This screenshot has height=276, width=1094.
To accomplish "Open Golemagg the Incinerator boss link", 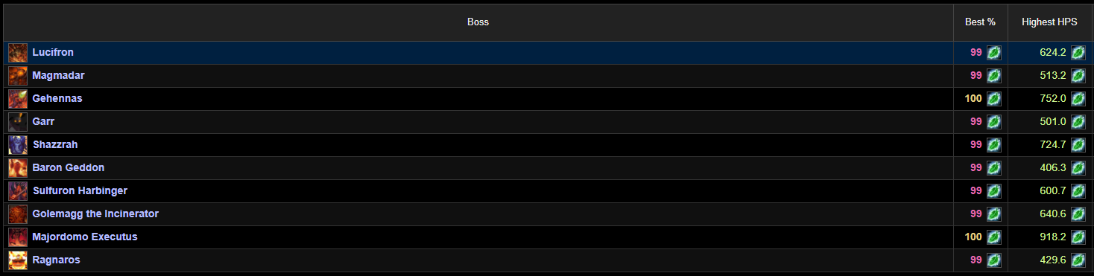I will point(95,214).
